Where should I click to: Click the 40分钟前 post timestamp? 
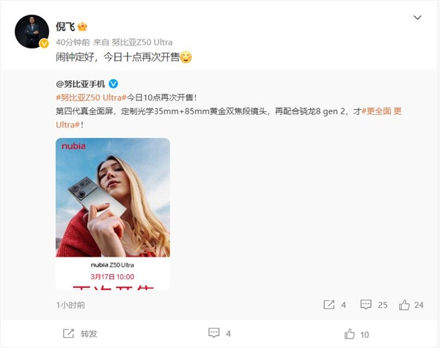click(x=73, y=42)
